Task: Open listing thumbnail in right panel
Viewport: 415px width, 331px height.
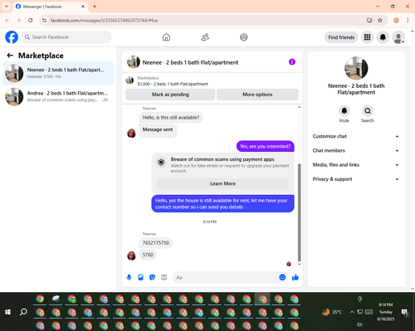Action: pyautogui.click(x=356, y=68)
